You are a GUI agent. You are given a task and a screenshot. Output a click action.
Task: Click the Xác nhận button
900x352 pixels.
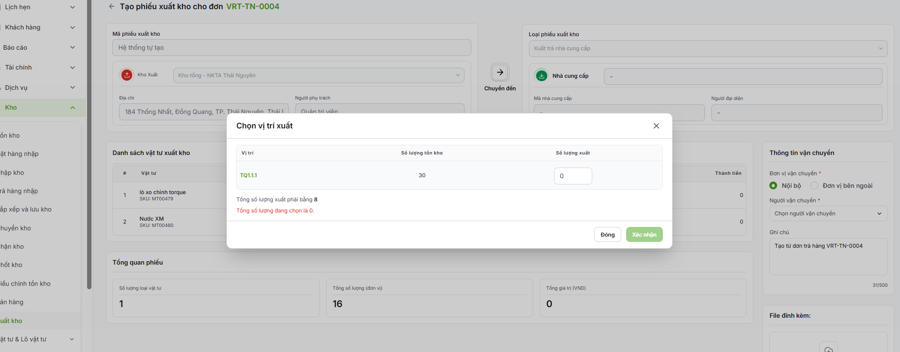644,235
